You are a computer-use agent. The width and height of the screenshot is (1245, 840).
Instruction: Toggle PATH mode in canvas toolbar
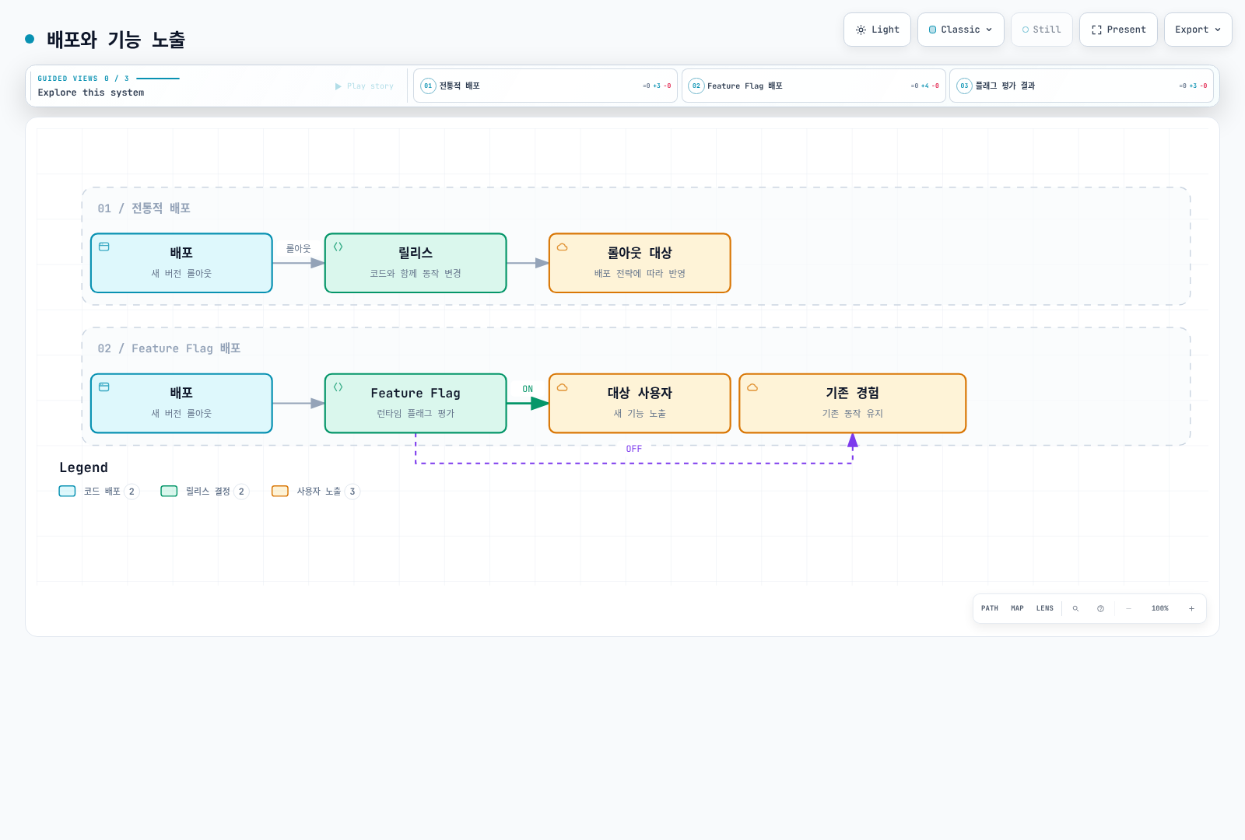tap(990, 608)
